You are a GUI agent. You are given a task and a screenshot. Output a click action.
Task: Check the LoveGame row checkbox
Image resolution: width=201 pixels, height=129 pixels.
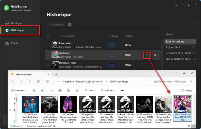tap(48, 45)
